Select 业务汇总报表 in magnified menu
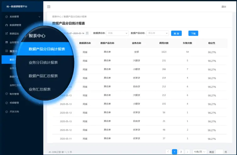 40,89
